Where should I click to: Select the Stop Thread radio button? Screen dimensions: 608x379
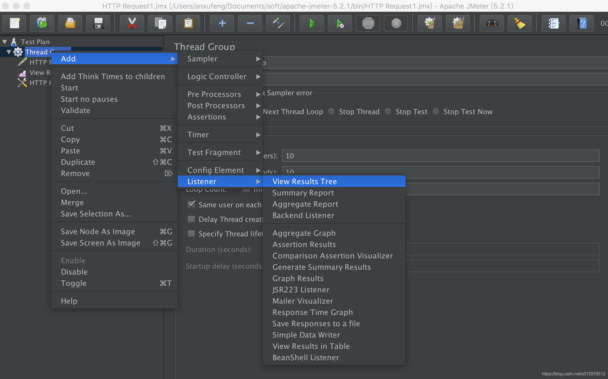(x=331, y=111)
